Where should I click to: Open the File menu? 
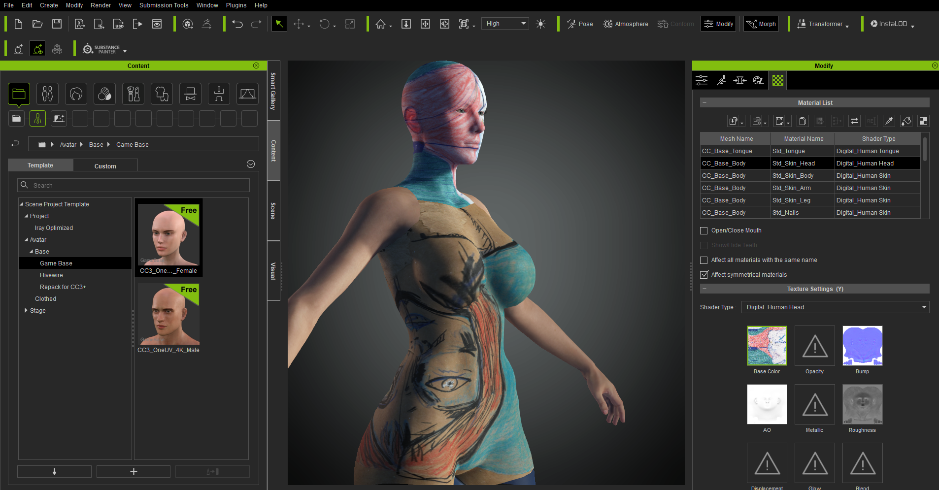pyautogui.click(x=9, y=5)
